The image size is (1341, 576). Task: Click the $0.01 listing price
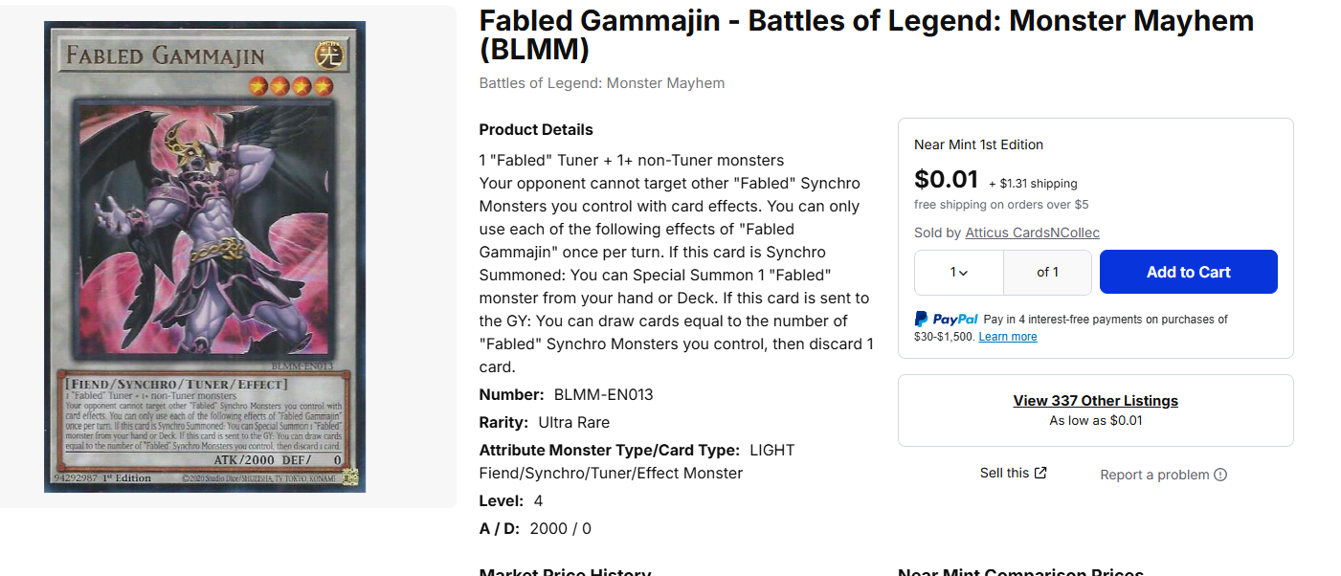946,180
